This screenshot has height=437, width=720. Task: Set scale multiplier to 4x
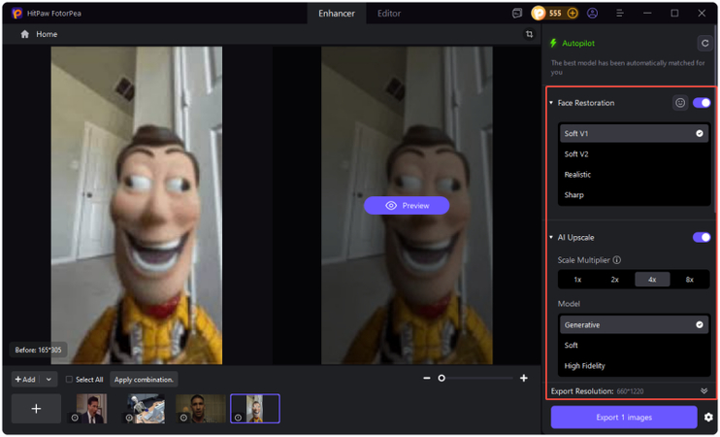(x=652, y=280)
